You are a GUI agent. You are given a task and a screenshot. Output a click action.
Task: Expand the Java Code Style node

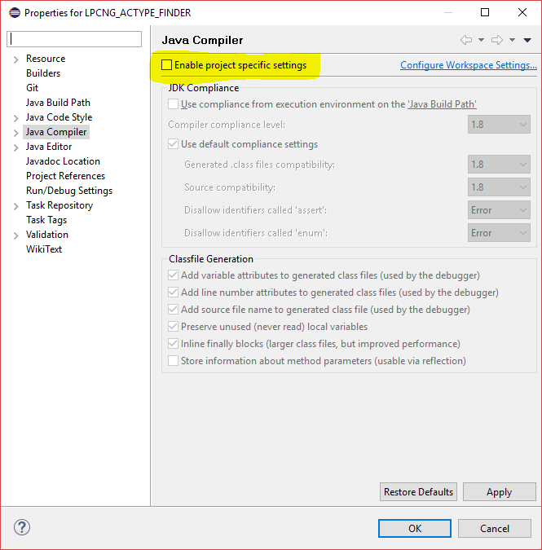tap(15, 117)
